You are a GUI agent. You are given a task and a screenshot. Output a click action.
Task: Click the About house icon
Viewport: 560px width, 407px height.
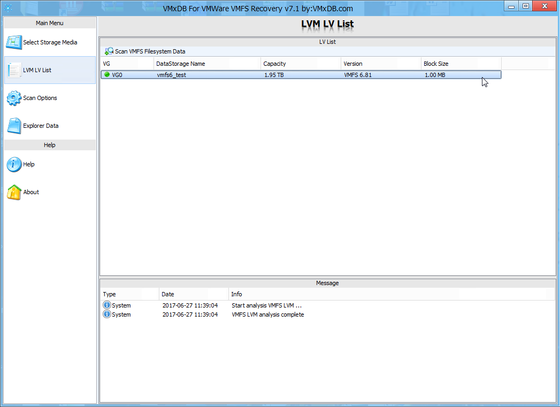coord(14,192)
